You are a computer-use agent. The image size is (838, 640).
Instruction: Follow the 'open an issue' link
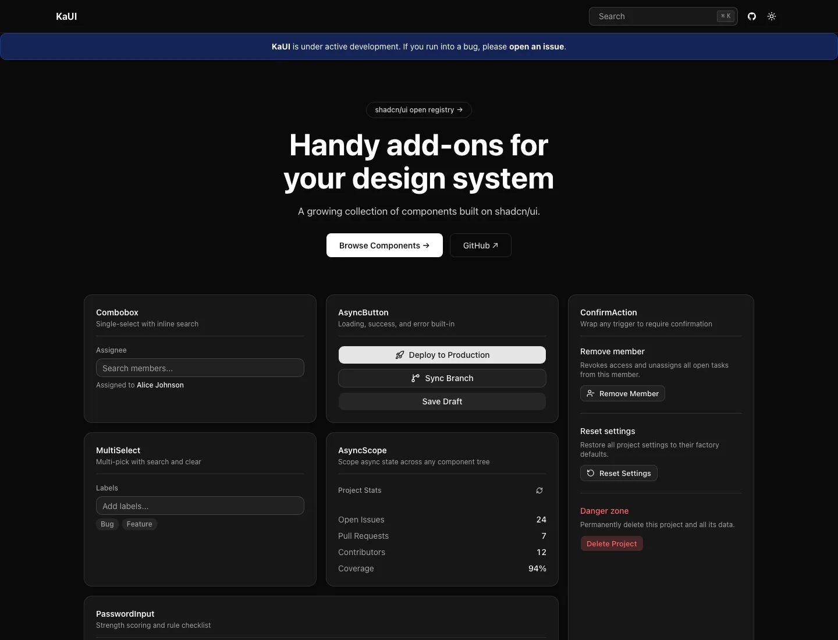click(537, 47)
